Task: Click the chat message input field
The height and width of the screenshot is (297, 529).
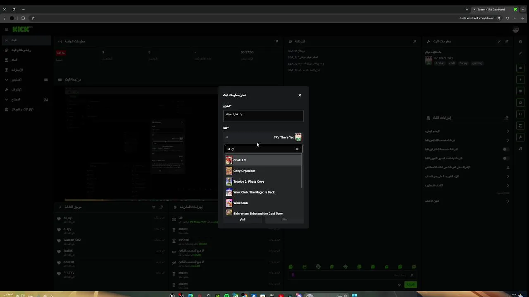Action: coord(351,275)
